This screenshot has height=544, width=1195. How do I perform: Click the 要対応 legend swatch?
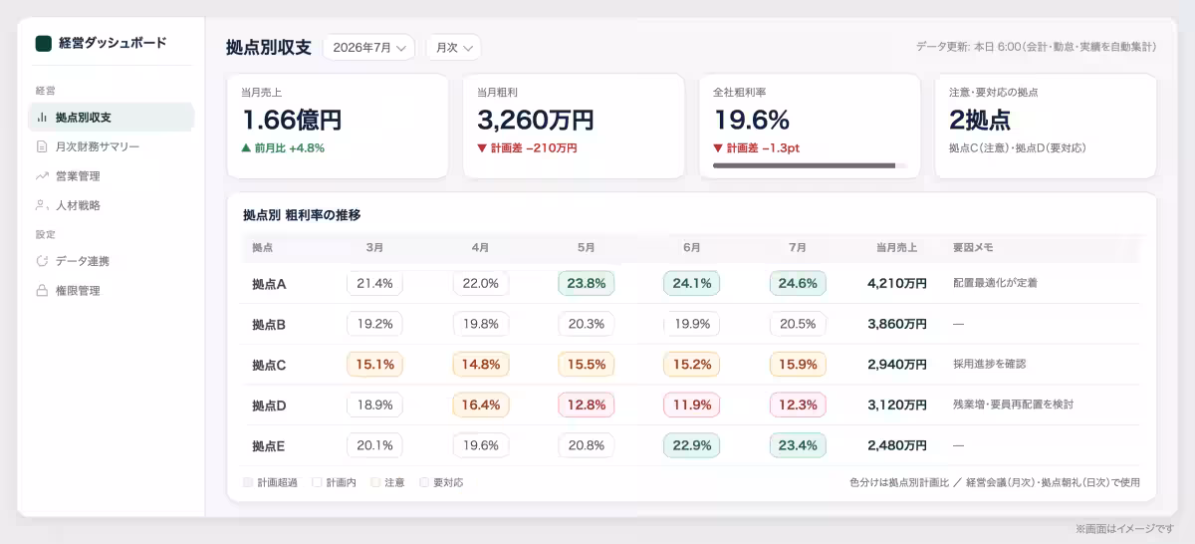coord(424,482)
